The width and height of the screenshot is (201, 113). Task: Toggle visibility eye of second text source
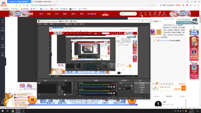[72, 85]
